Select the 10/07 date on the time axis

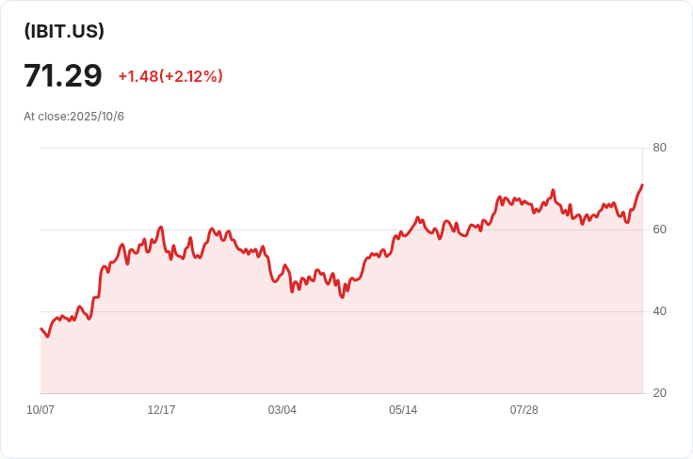click(40, 410)
